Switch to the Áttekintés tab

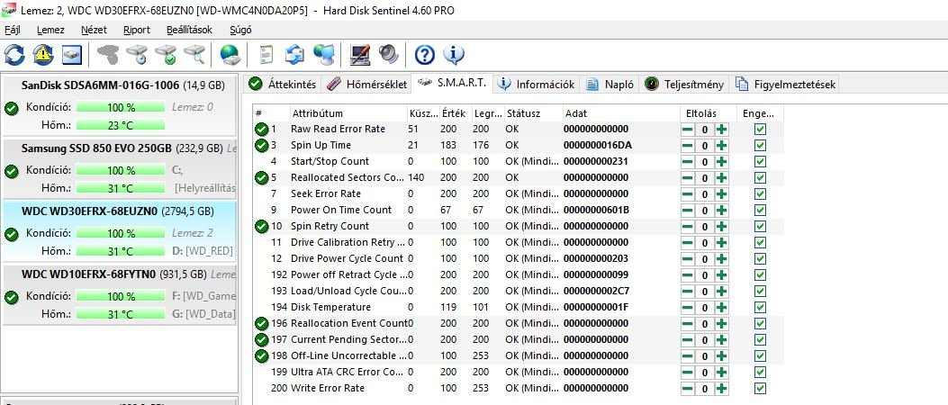coord(283,84)
